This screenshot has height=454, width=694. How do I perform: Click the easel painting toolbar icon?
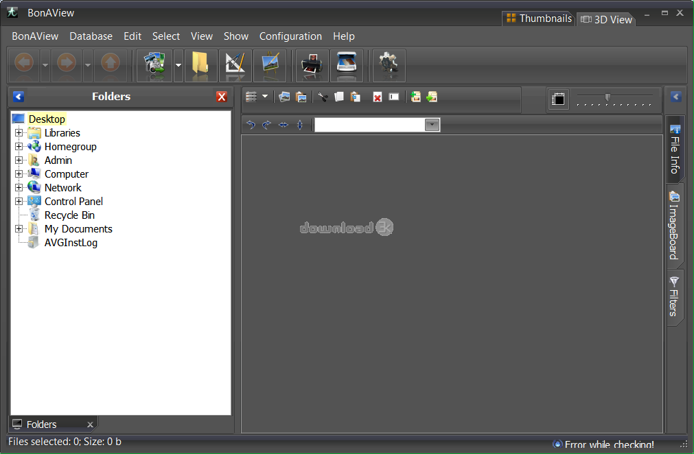tap(270, 65)
